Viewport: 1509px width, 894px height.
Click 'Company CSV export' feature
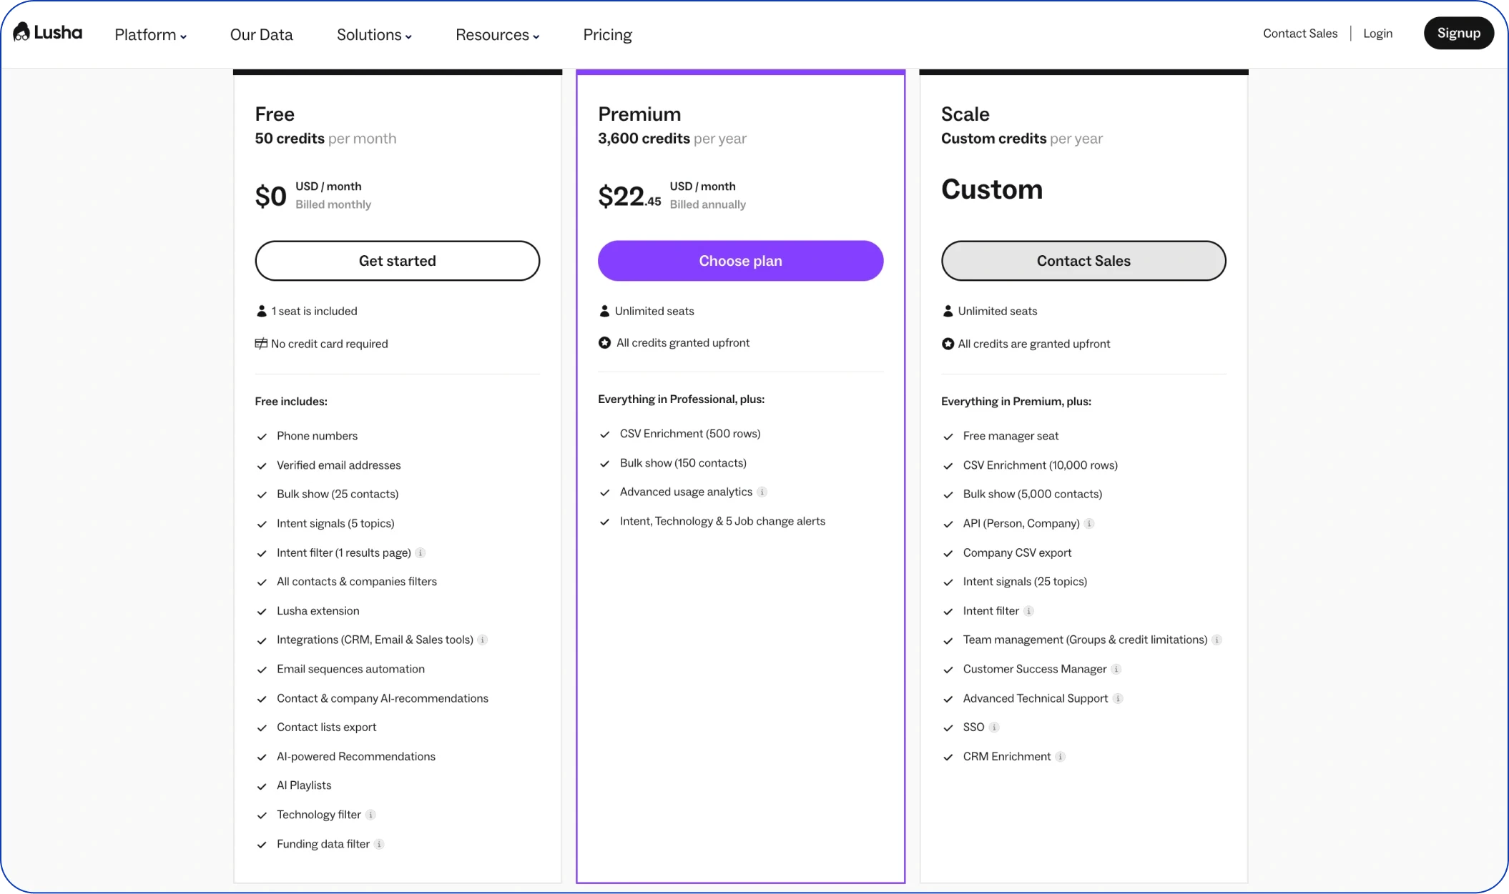click(x=1017, y=553)
